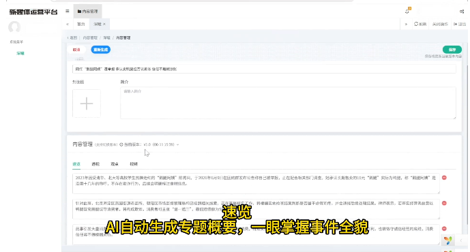Screen dimensions: 470x252
Task: Click the 深瞳 breadcrumb link
Action: point(106,38)
